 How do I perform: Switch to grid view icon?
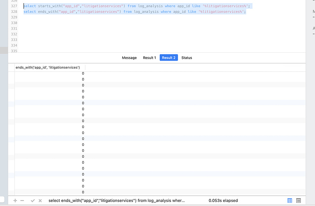[290, 201]
